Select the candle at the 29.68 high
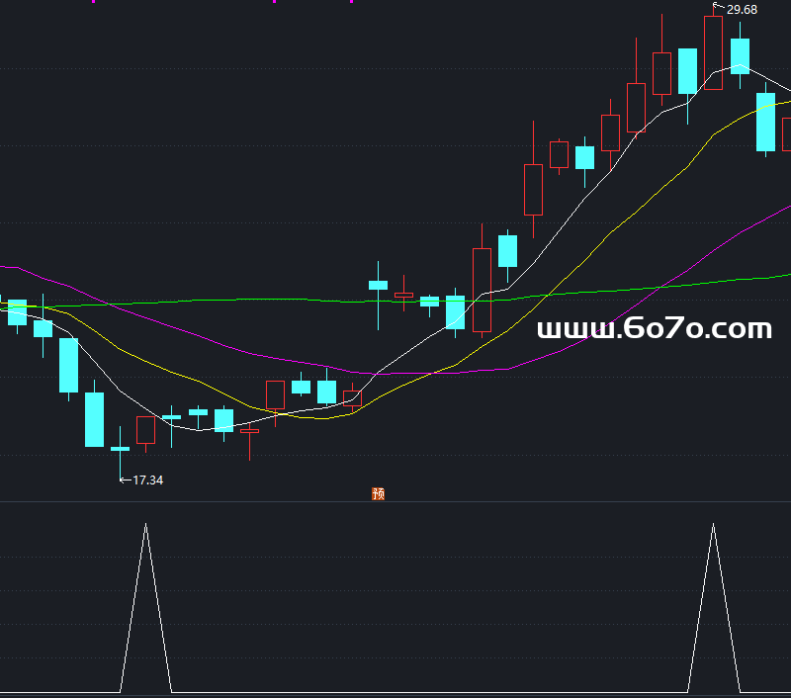Image resolution: width=791 pixels, height=698 pixels. click(x=713, y=53)
